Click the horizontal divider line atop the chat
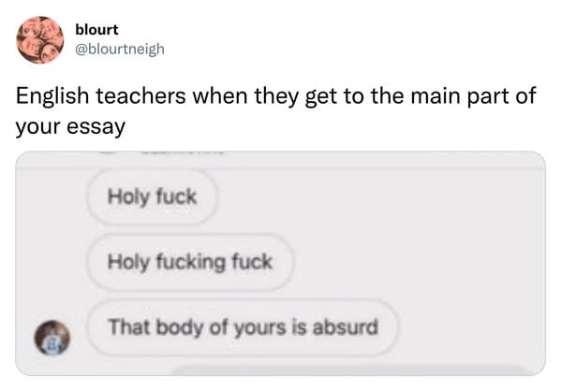The width and height of the screenshot is (561, 391). click(281, 168)
